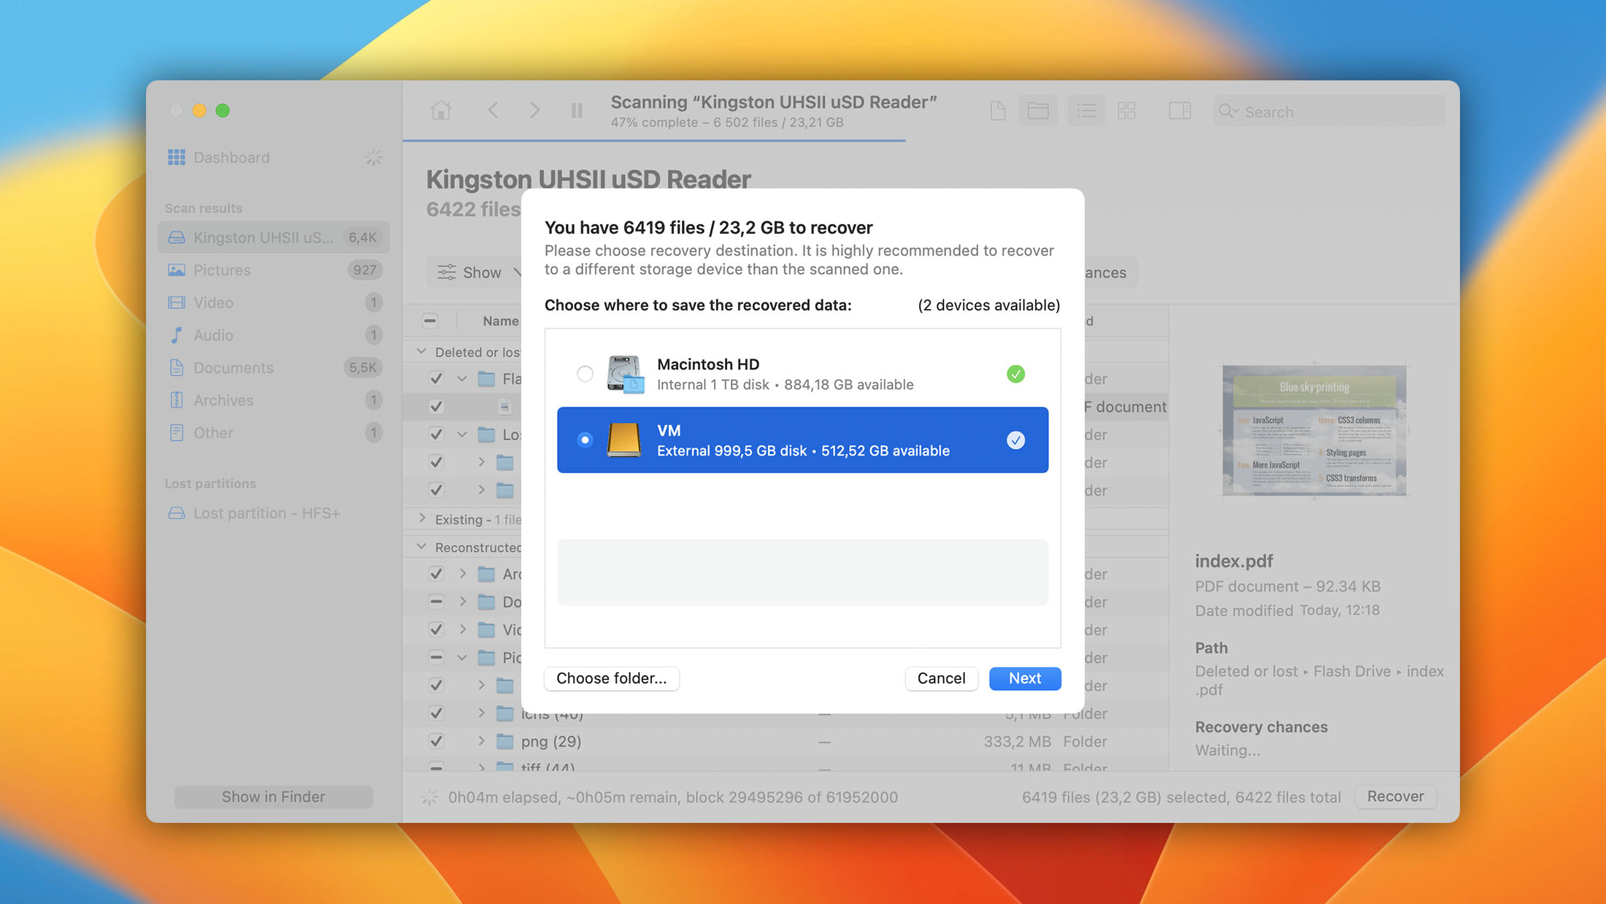Image resolution: width=1606 pixels, height=904 pixels.
Task: Navigate forward with the right chevron
Action: (x=534, y=110)
